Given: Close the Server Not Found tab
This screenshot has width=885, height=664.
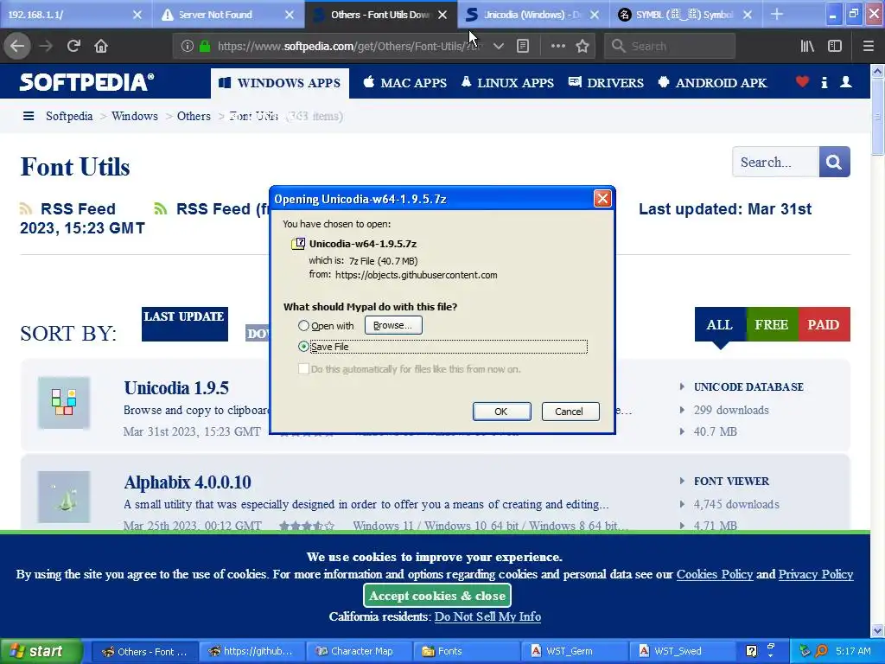Looking at the screenshot, I should pyautogui.click(x=289, y=15).
